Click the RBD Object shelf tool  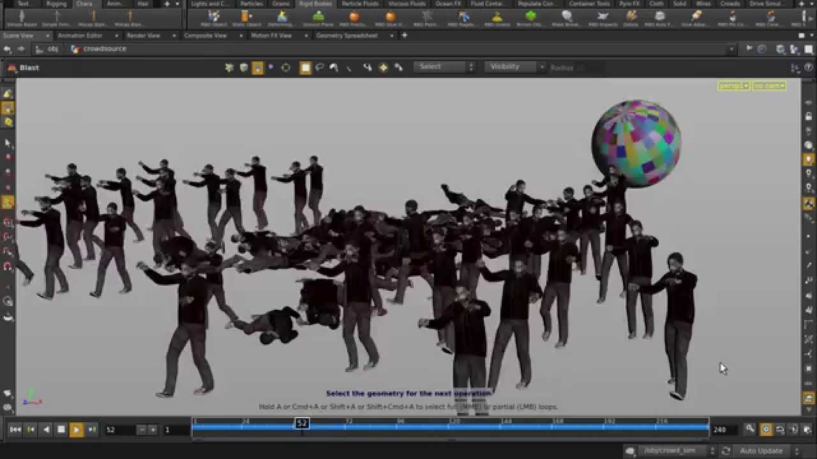click(214, 18)
